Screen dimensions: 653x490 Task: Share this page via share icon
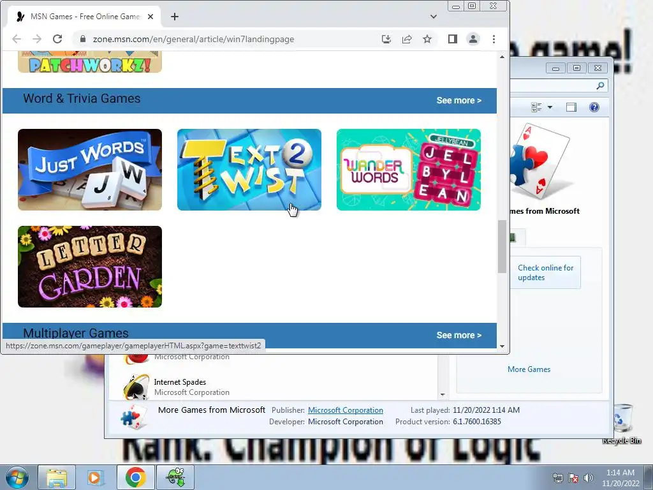[407, 39]
